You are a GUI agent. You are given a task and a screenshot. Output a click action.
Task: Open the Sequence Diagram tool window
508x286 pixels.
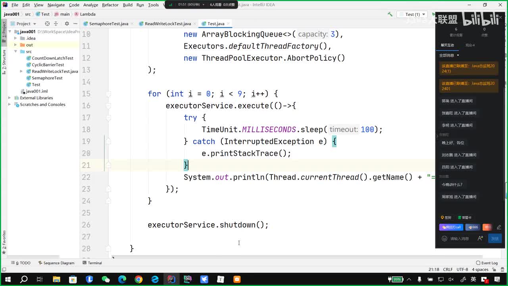click(x=56, y=263)
